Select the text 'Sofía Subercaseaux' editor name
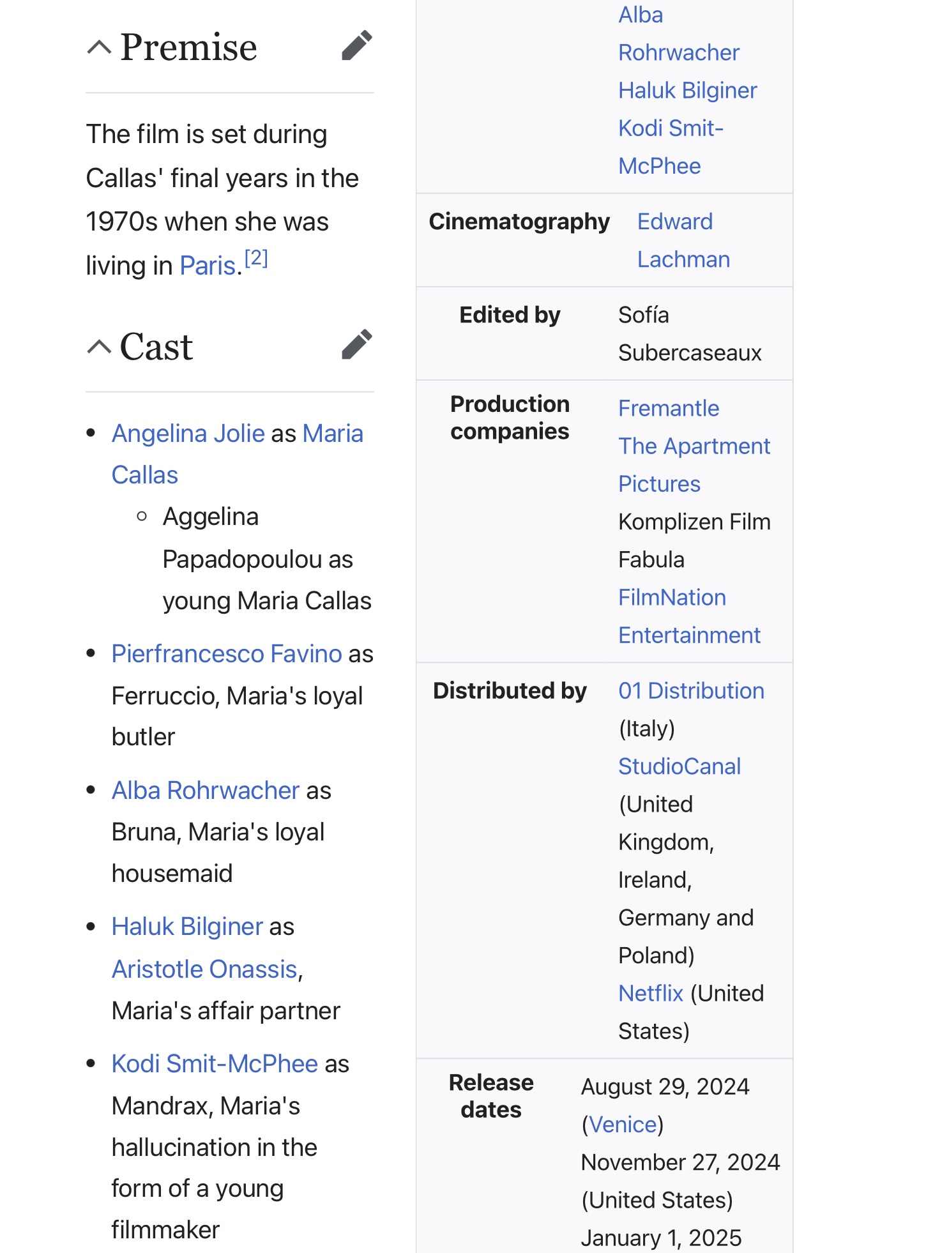This screenshot has height=1253, width=949. [690, 334]
